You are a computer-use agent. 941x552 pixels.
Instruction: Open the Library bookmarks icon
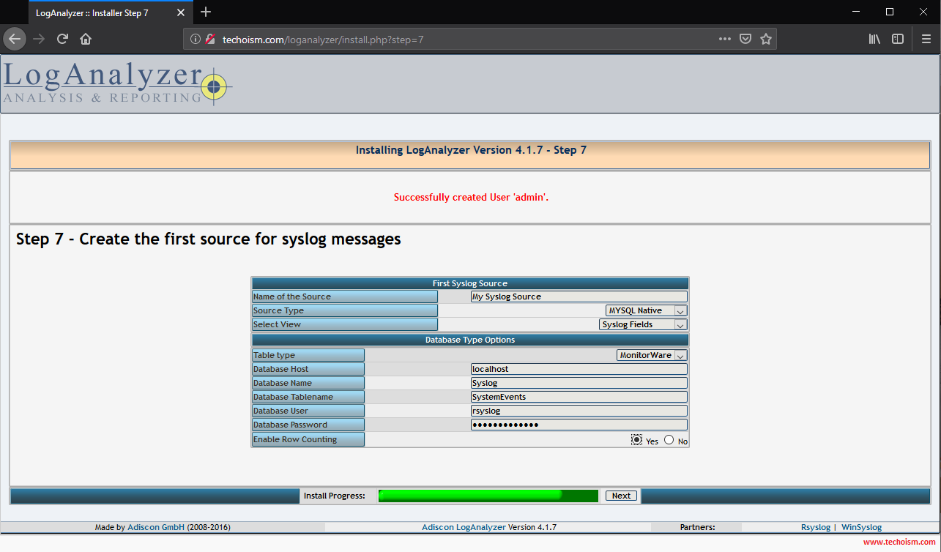(874, 40)
